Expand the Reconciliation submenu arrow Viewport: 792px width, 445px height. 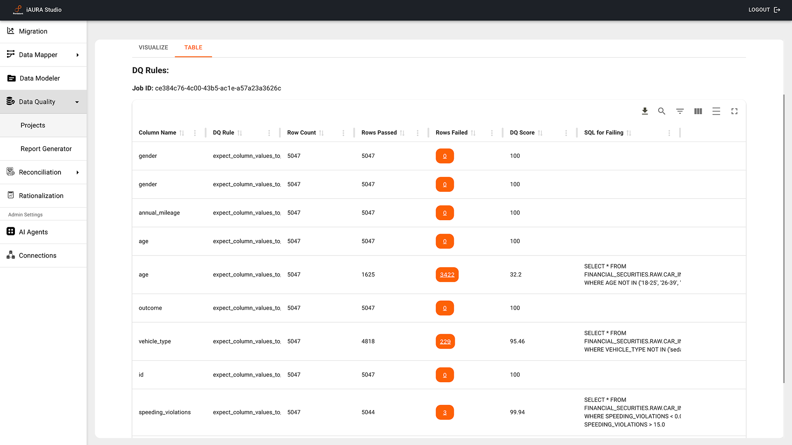[x=77, y=172]
